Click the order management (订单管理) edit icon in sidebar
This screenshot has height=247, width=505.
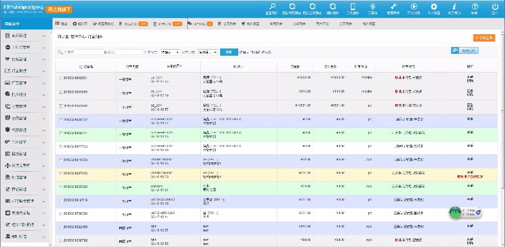coord(7,71)
